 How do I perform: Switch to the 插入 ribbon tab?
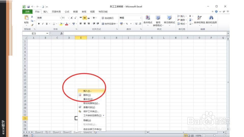pos(45,12)
